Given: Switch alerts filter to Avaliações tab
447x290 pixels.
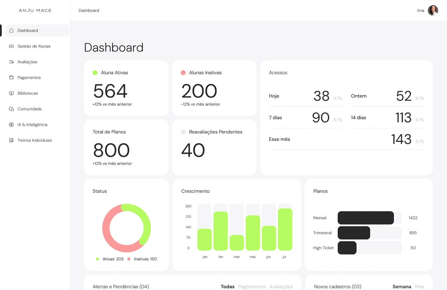Looking at the screenshot, I should 281,287.
